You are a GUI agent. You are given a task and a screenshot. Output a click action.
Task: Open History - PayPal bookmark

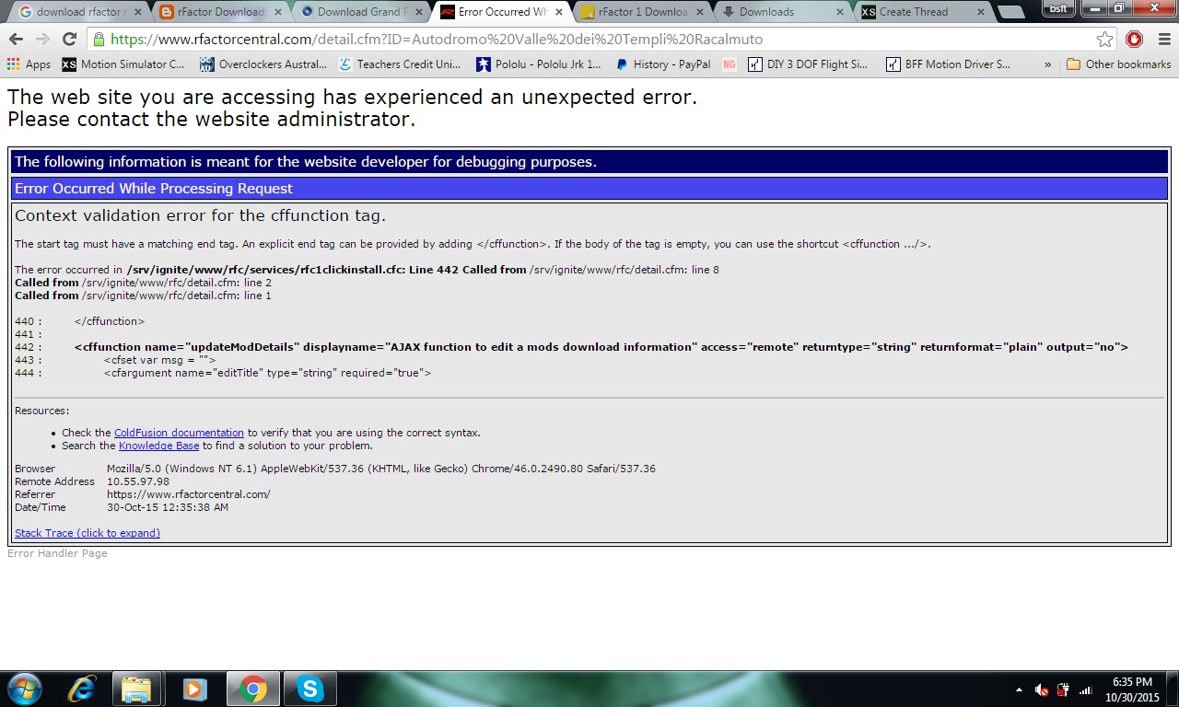663,64
